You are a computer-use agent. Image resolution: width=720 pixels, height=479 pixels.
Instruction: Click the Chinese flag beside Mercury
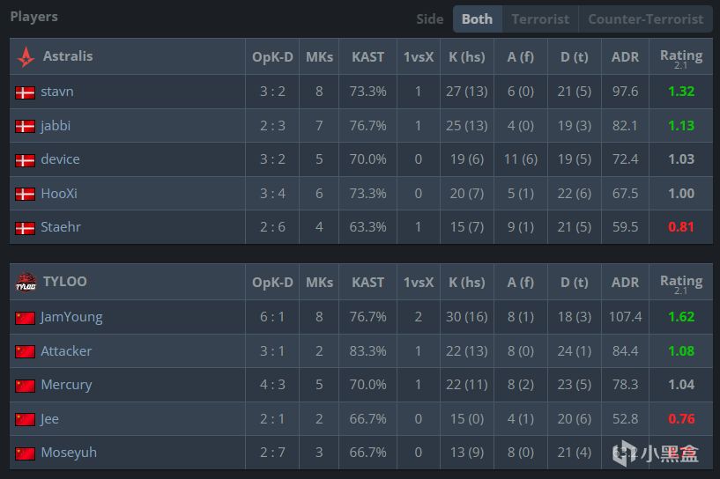point(25,386)
